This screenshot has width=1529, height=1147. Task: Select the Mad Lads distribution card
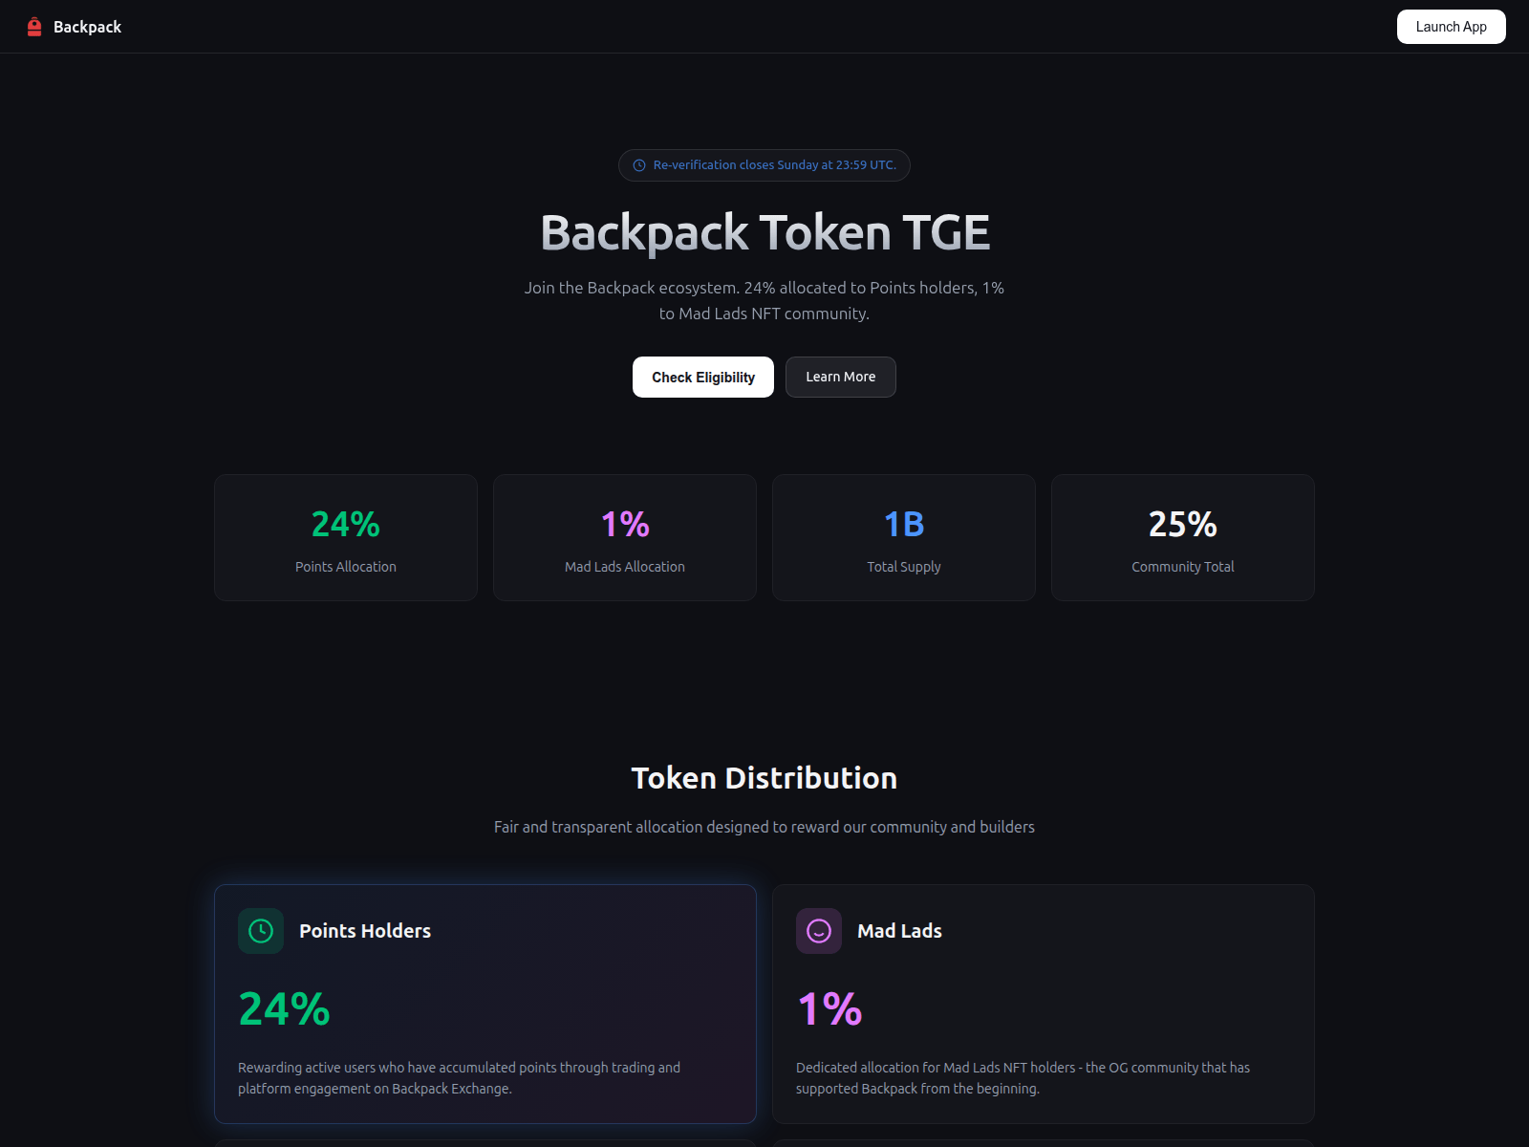point(1044,1004)
